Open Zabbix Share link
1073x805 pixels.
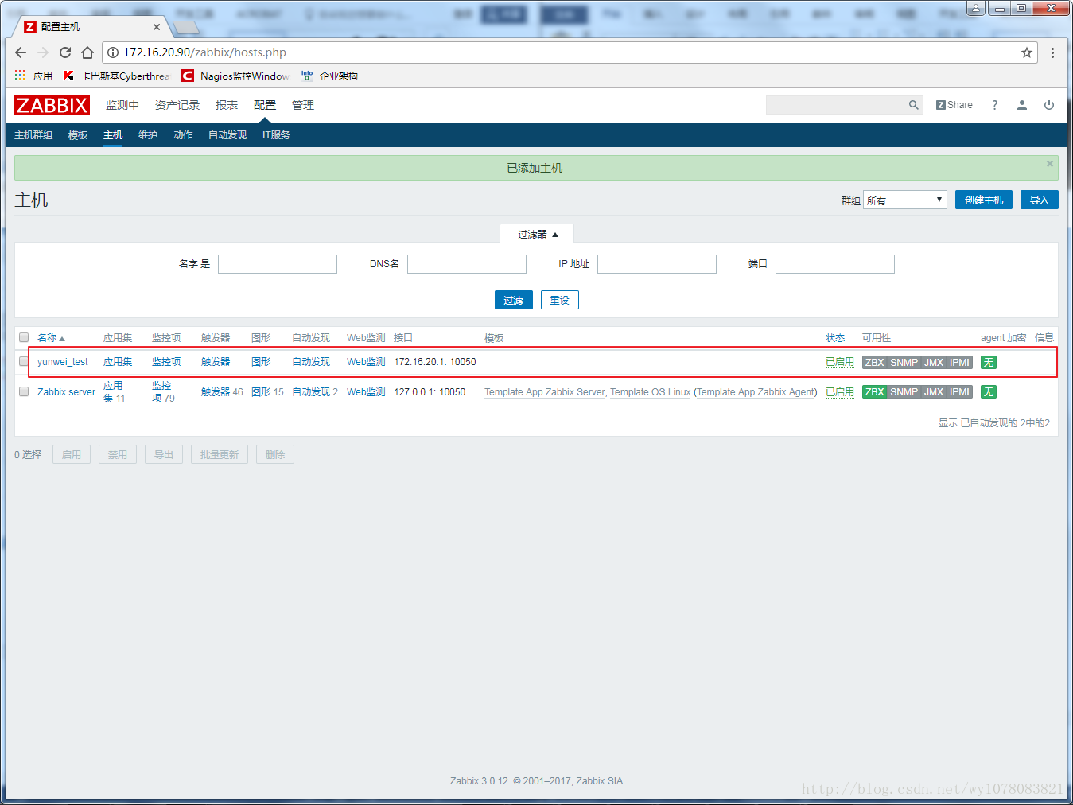click(x=954, y=105)
